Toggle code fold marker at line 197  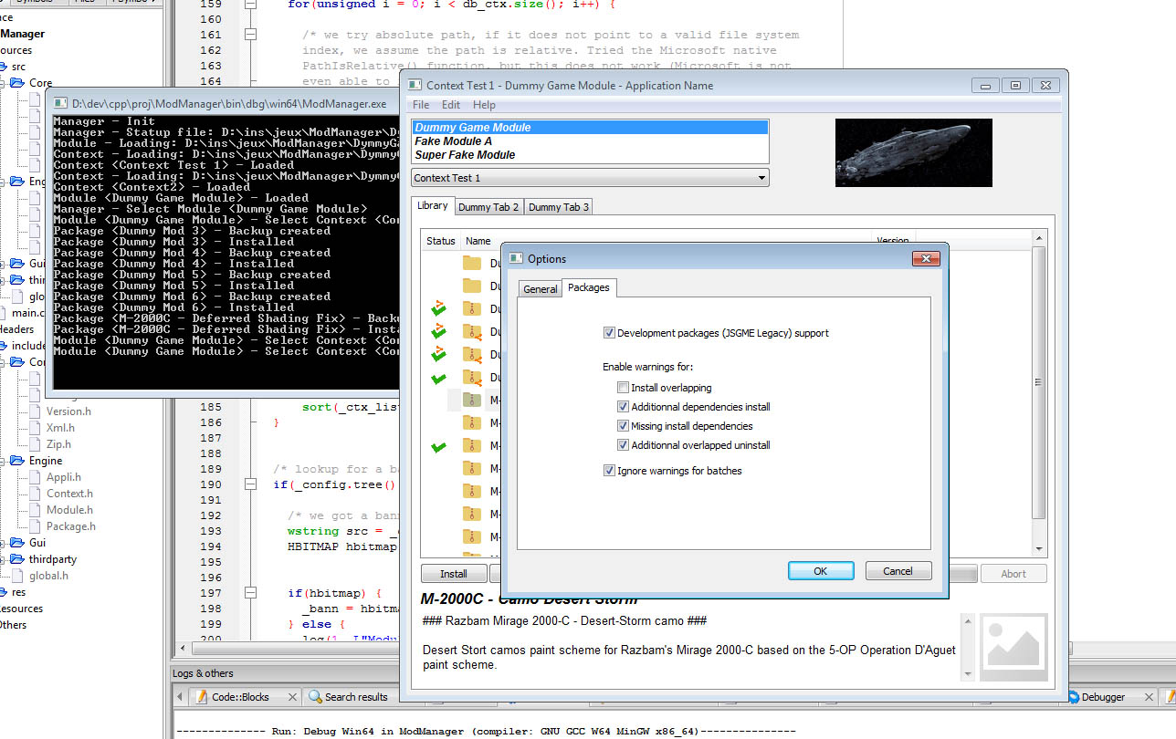point(250,593)
